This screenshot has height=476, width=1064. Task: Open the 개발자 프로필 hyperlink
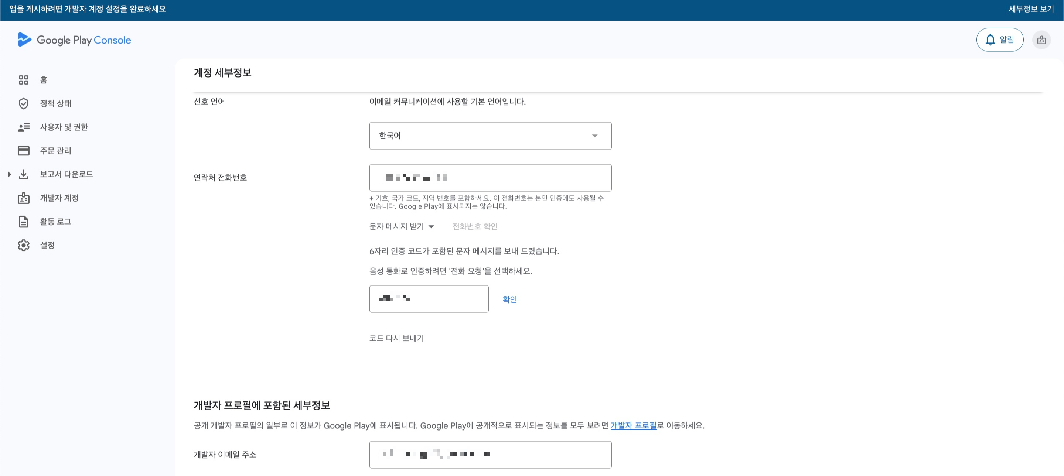(x=633, y=425)
